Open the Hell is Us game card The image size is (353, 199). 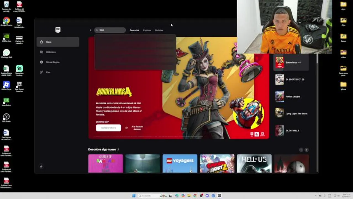tap(254, 163)
